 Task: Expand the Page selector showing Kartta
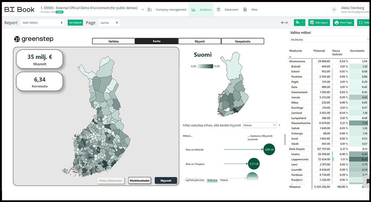pyautogui.click(x=109, y=23)
